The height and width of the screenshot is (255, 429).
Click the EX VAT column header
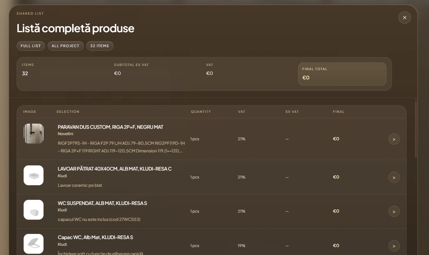pos(292,112)
